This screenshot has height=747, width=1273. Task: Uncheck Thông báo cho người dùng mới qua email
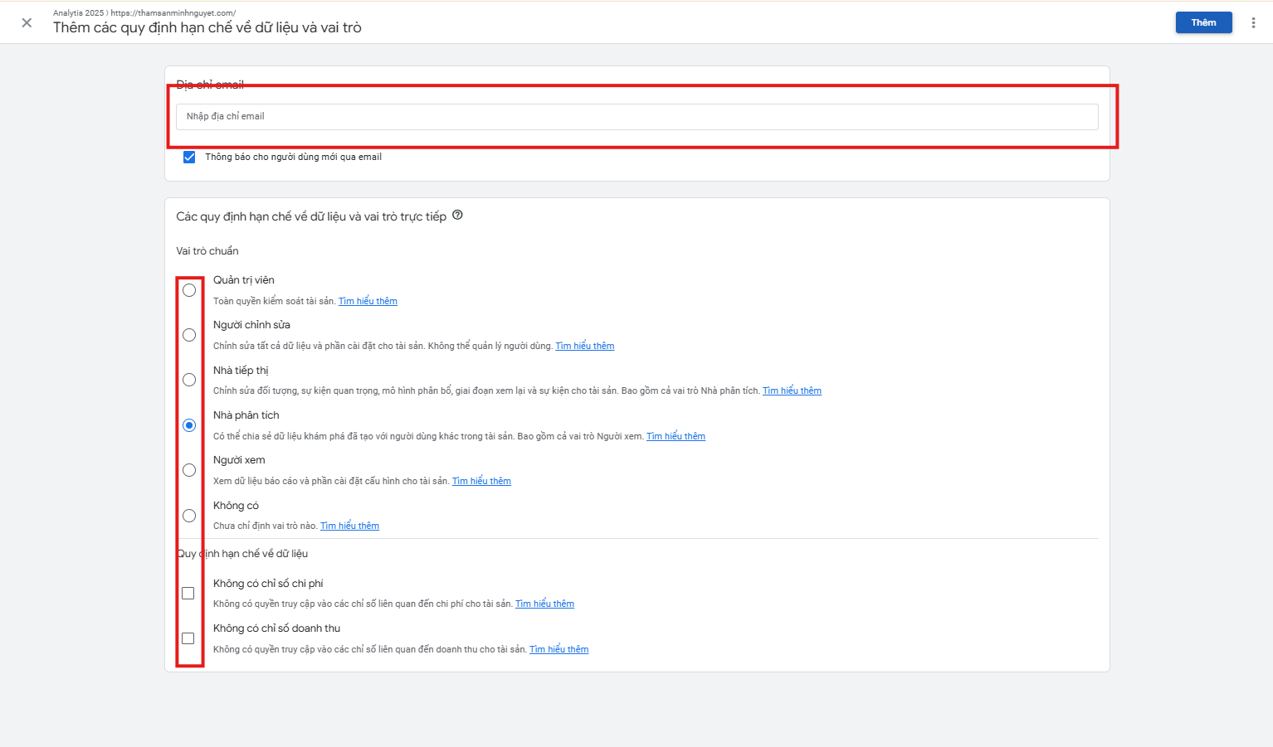pos(189,157)
